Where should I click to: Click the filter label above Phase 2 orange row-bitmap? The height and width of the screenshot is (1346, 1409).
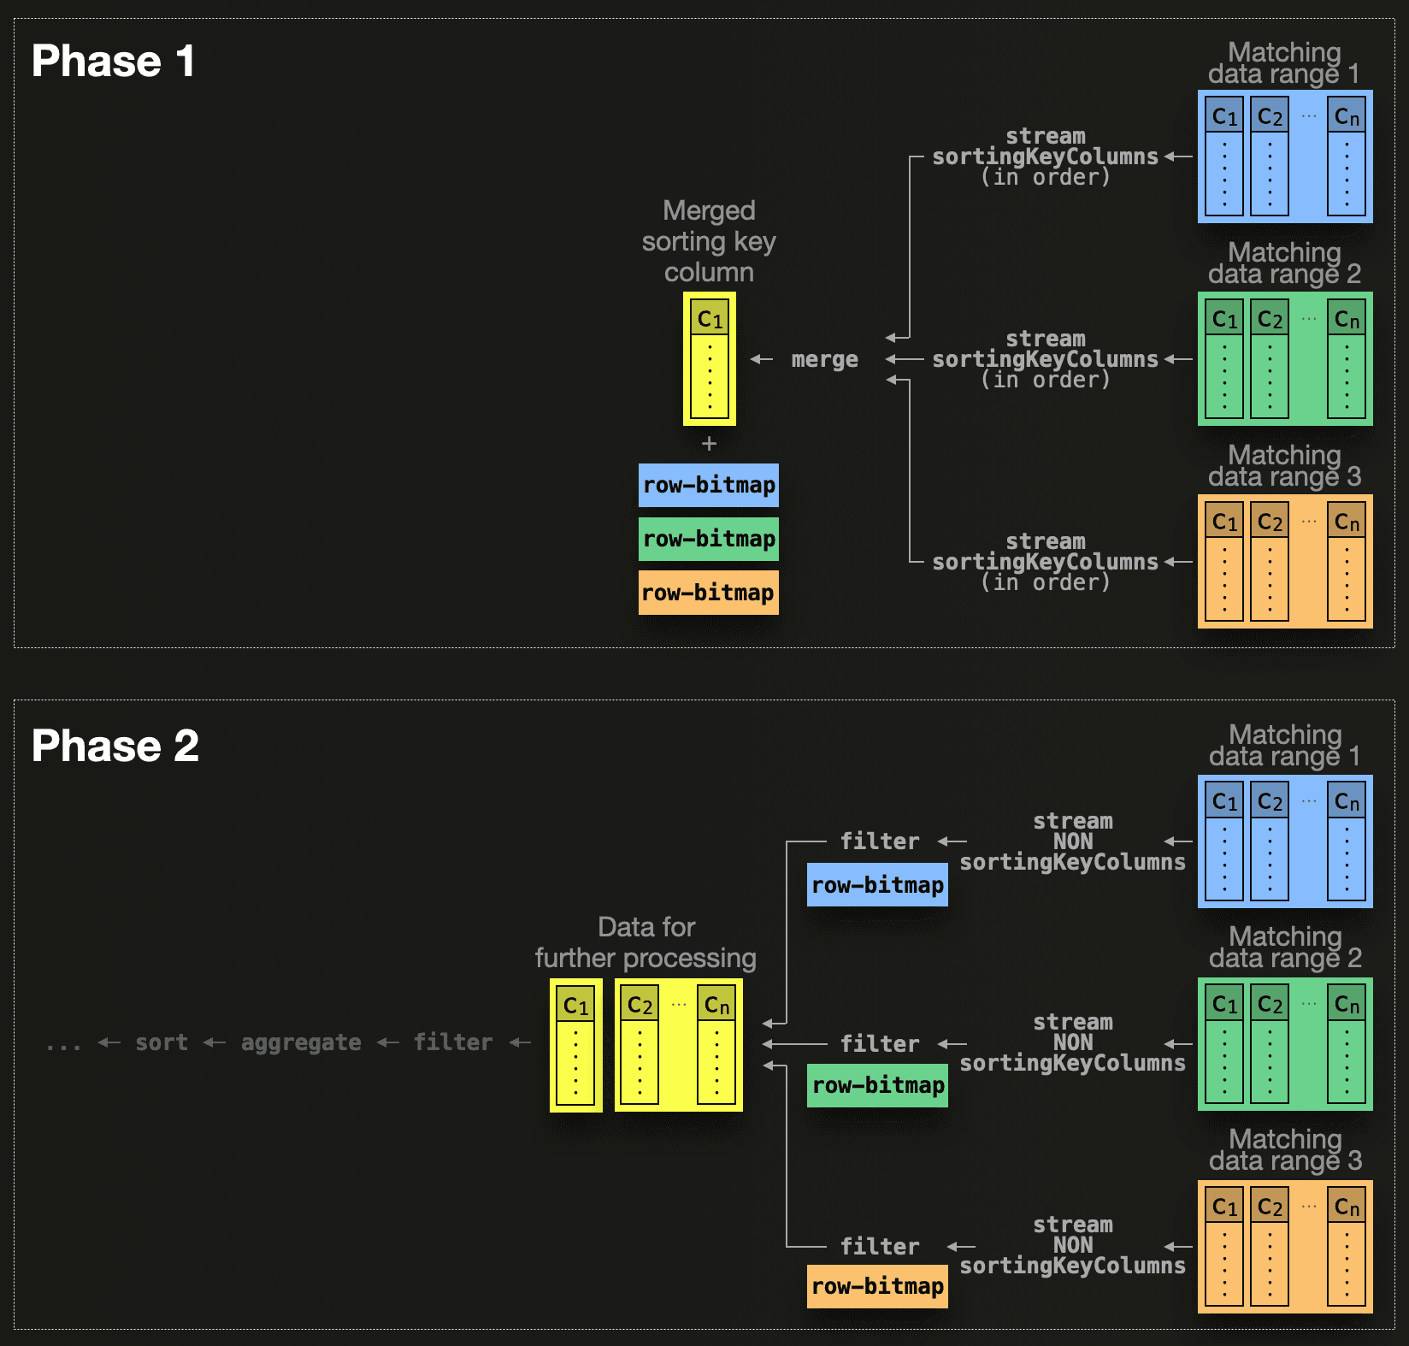point(880,1246)
